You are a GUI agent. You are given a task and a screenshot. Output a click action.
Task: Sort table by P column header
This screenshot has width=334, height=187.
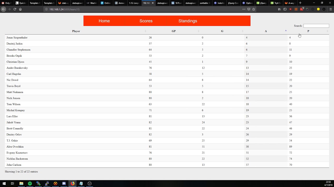[x=308, y=31]
